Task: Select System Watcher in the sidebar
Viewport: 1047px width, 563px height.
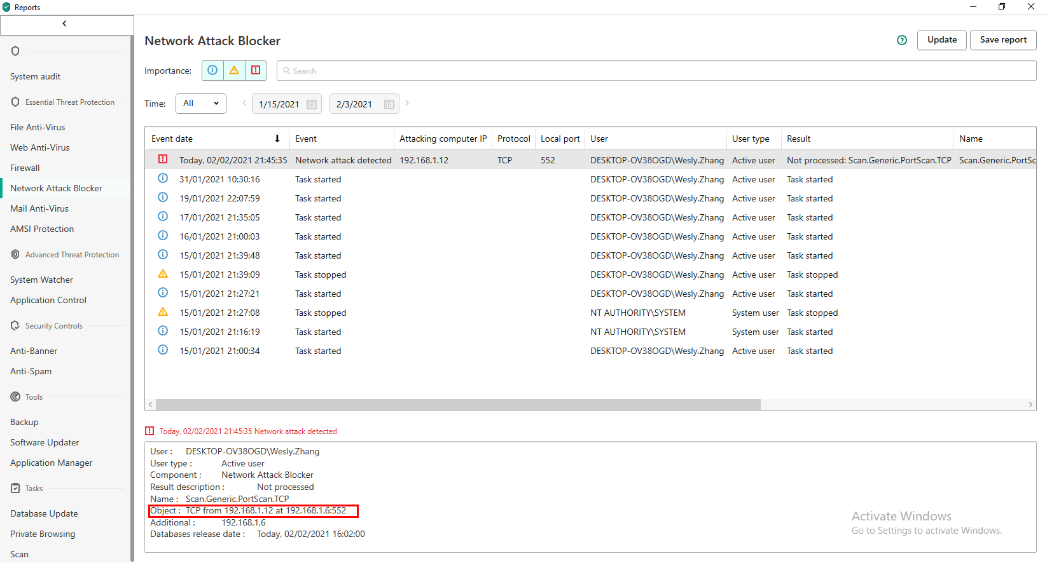Action: [x=41, y=280]
